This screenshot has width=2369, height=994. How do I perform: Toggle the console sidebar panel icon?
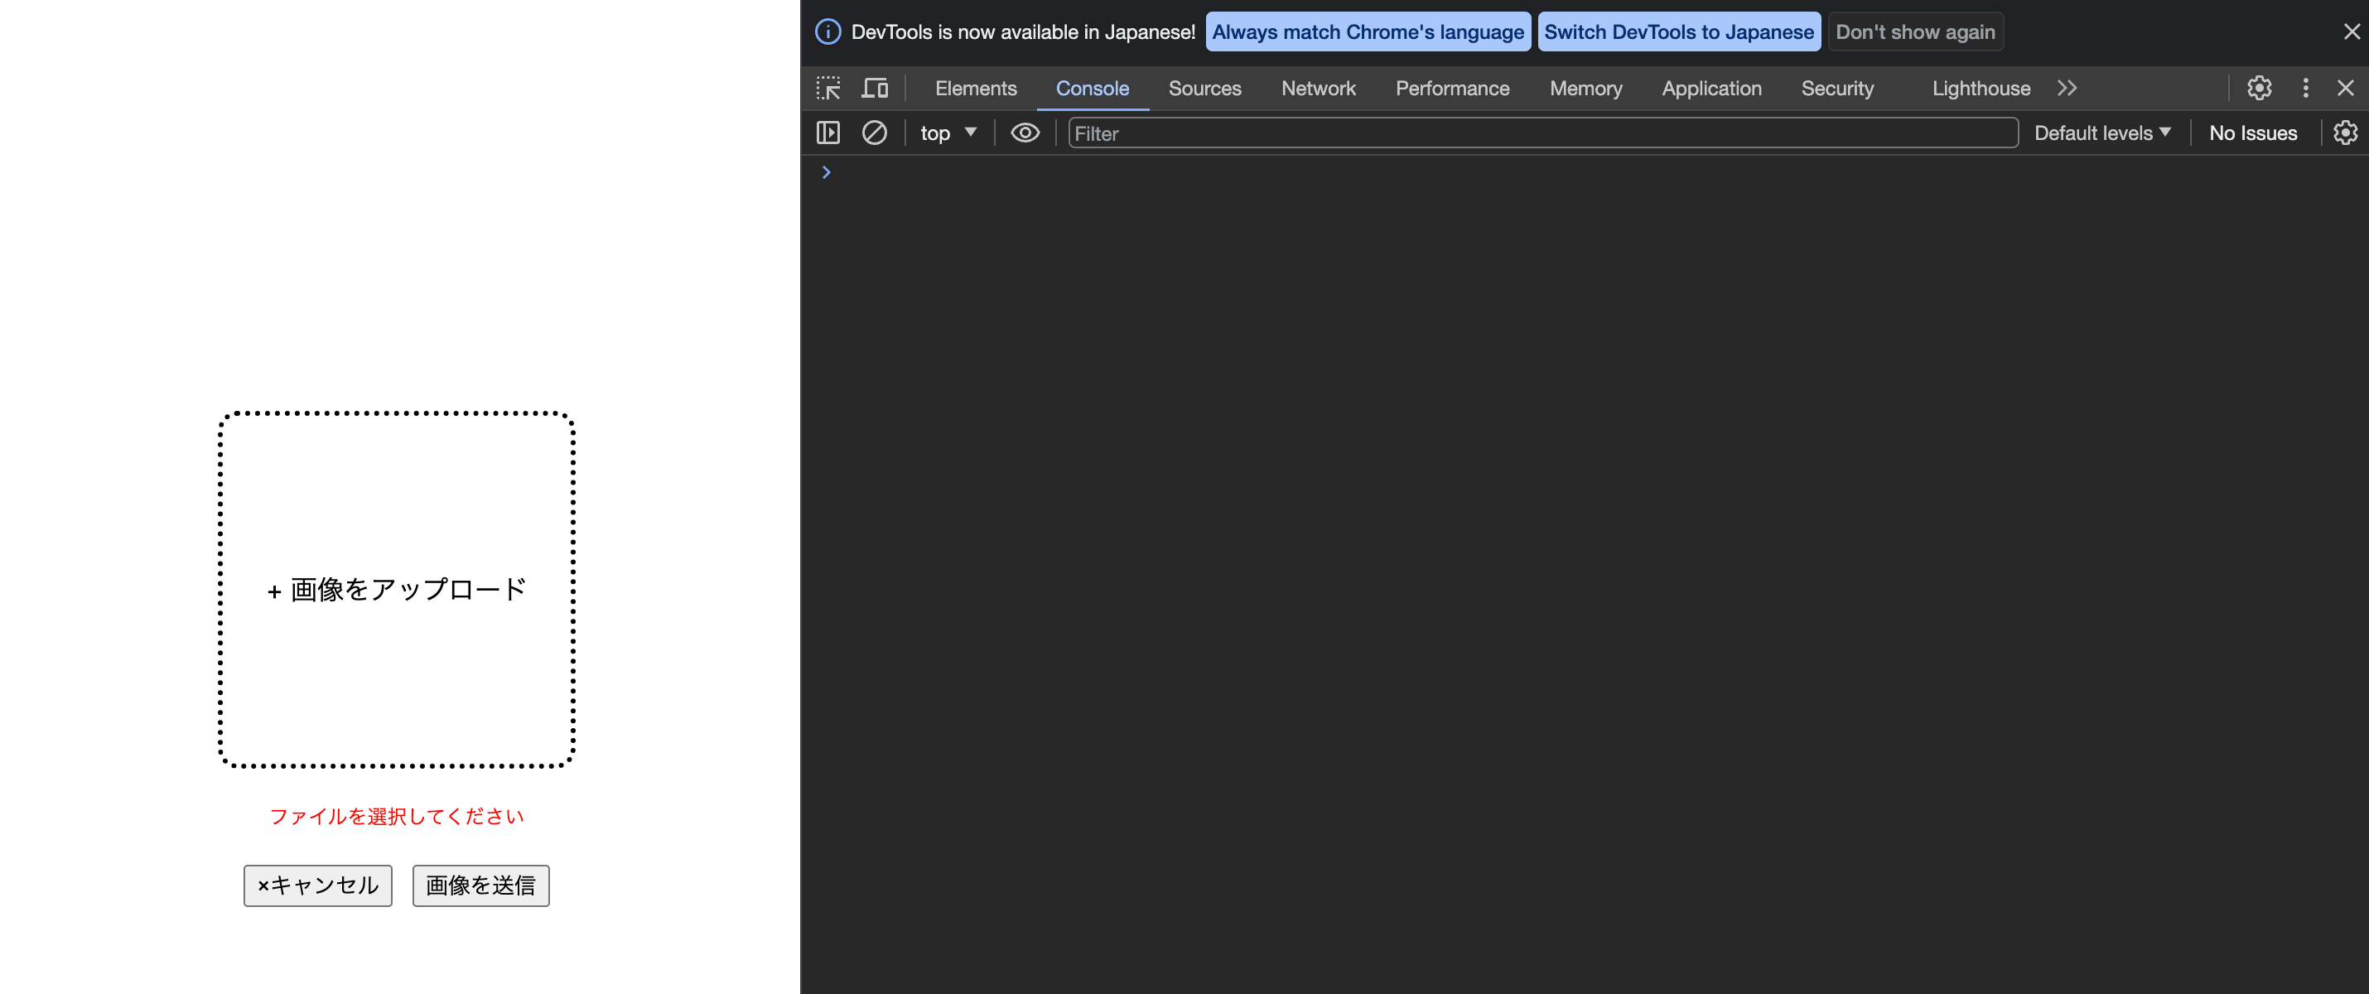(x=827, y=133)
